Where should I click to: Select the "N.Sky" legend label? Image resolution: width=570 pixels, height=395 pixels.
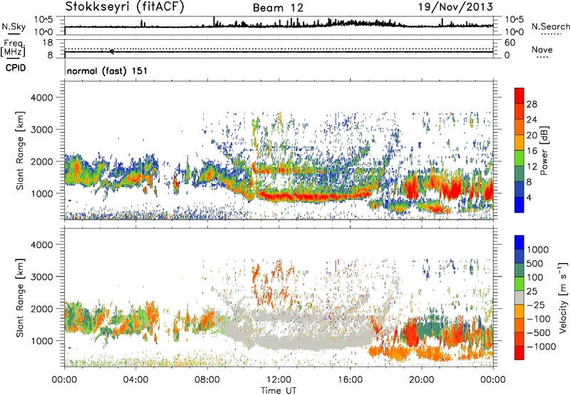[x=14, y=26]
